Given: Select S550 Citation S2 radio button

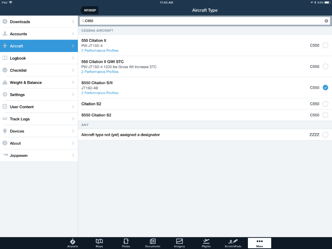Looking at the screenshot, I should pos(325,115).
